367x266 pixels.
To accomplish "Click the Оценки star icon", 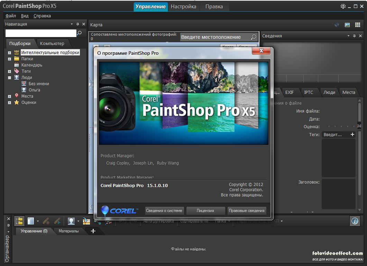I will (x=17, y=102).
